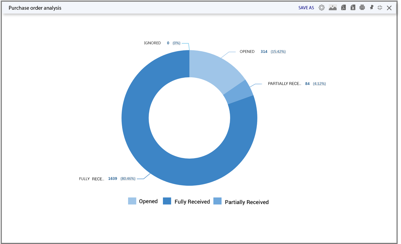401x244 pixels.
Task: Export chart as image
Action: point(333,8)
